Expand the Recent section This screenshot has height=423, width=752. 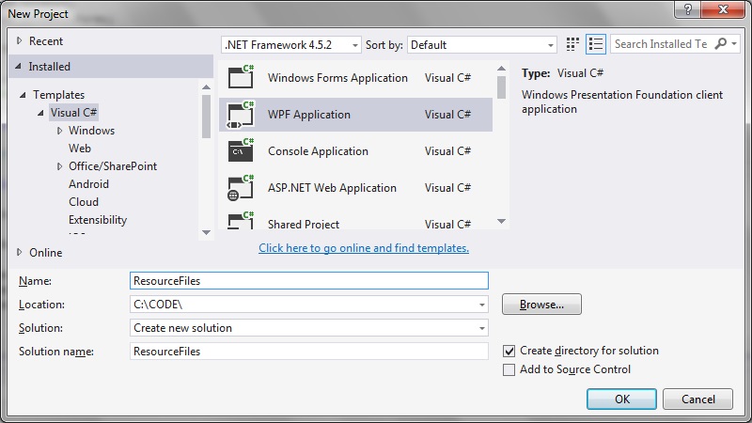coord(19,40)
